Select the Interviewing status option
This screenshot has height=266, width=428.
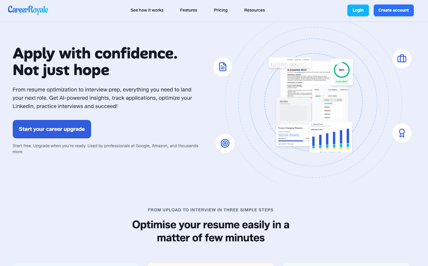(327, 103)
